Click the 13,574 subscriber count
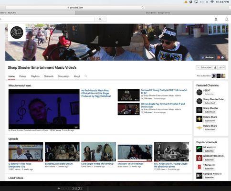The width and height of the screenshot is (231, 191). coord(221,68)
